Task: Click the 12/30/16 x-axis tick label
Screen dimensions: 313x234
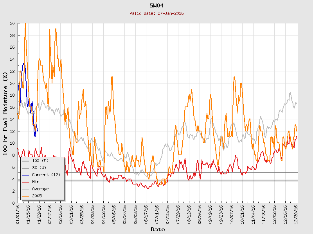Action: click(x=297, y=215)
